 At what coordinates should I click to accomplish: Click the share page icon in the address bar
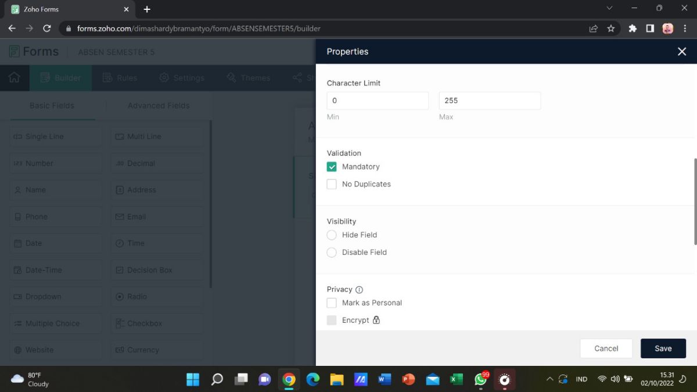tap(594, 28)
